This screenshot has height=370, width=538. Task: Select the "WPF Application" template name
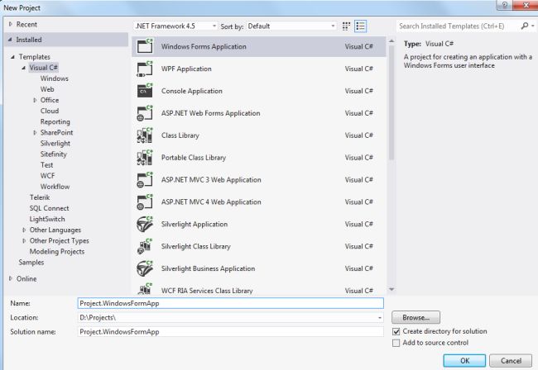point(186,69)
